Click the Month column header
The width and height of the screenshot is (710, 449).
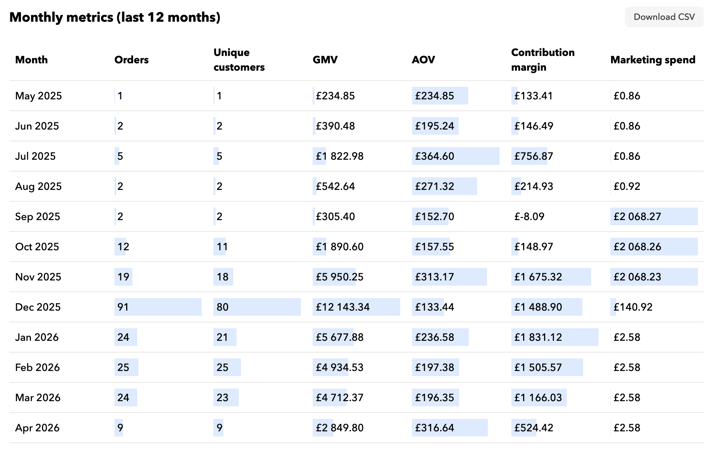coord(31,60)
